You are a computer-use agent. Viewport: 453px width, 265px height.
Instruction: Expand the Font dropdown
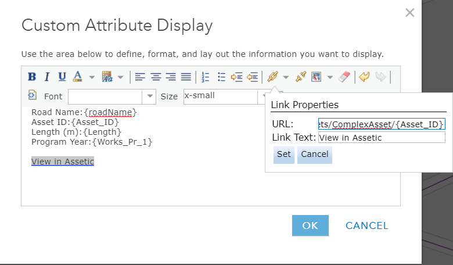coord(150,96)
